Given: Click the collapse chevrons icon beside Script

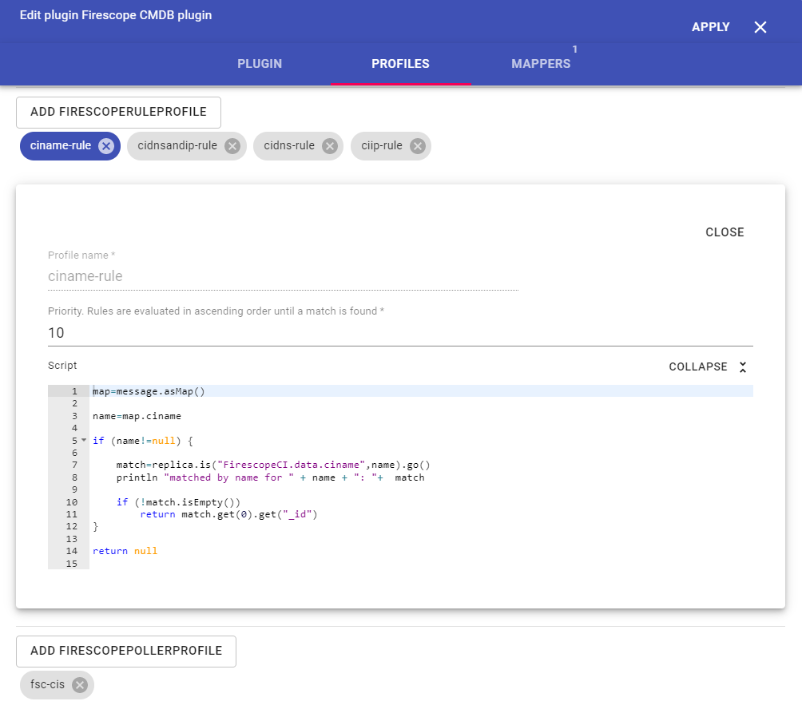Looking at the screenshot, I should (x=743, y=367).
